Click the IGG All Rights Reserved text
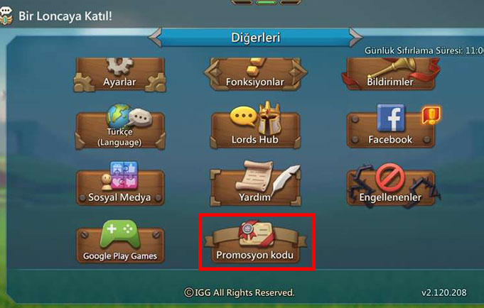The width and height of the screenshot is (484, 308). 240,292
